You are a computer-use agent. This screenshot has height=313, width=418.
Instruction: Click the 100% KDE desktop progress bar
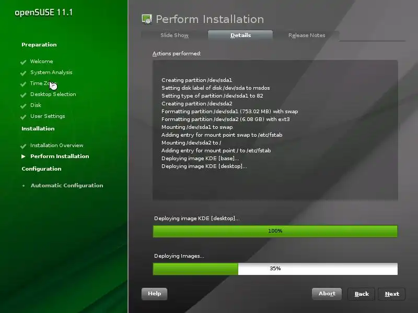(275, 231)
